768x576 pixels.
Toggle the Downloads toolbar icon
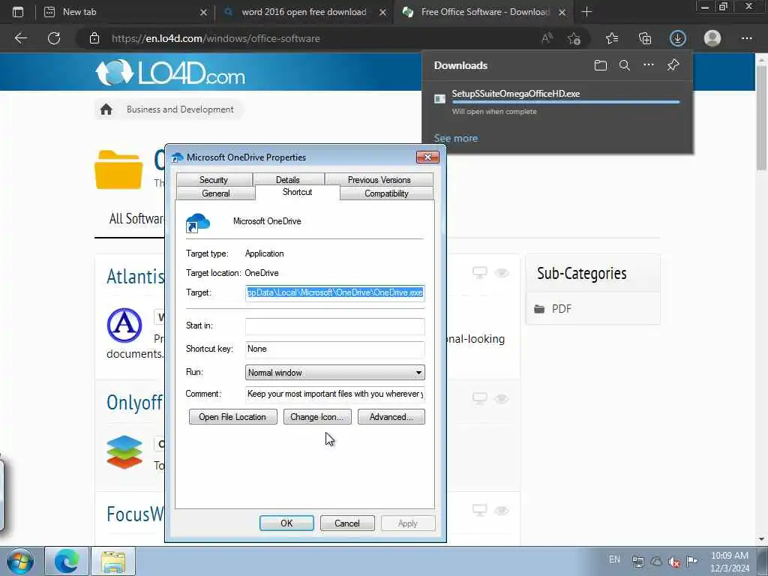678,38
